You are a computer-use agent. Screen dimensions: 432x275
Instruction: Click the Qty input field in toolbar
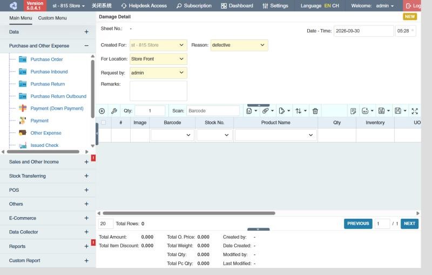[150, 111]
